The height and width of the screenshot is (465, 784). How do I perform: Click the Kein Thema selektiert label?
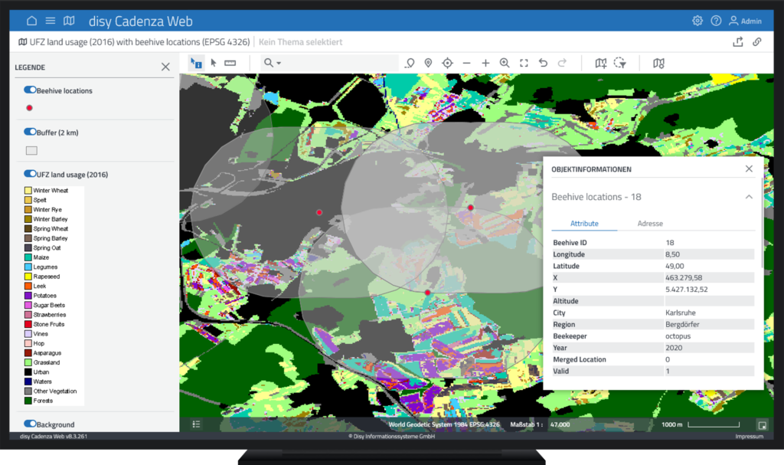point(300,42)
